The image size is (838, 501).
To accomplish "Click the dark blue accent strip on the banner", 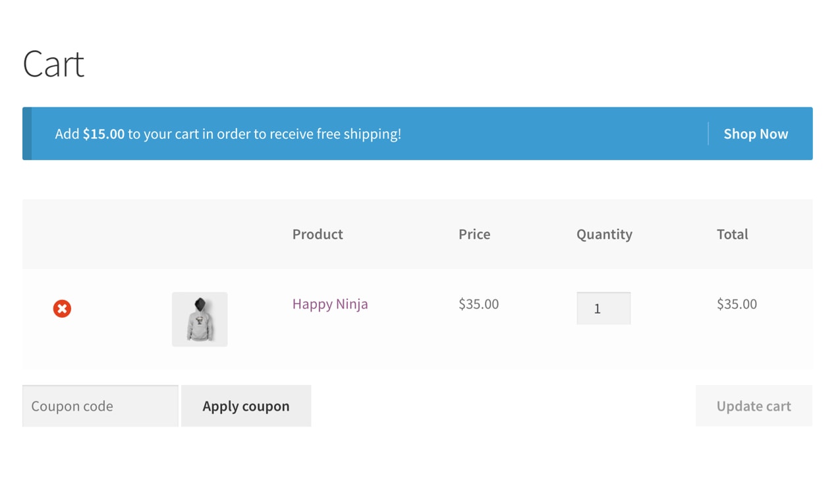I will pyautogui.click(x=27, y=134).
